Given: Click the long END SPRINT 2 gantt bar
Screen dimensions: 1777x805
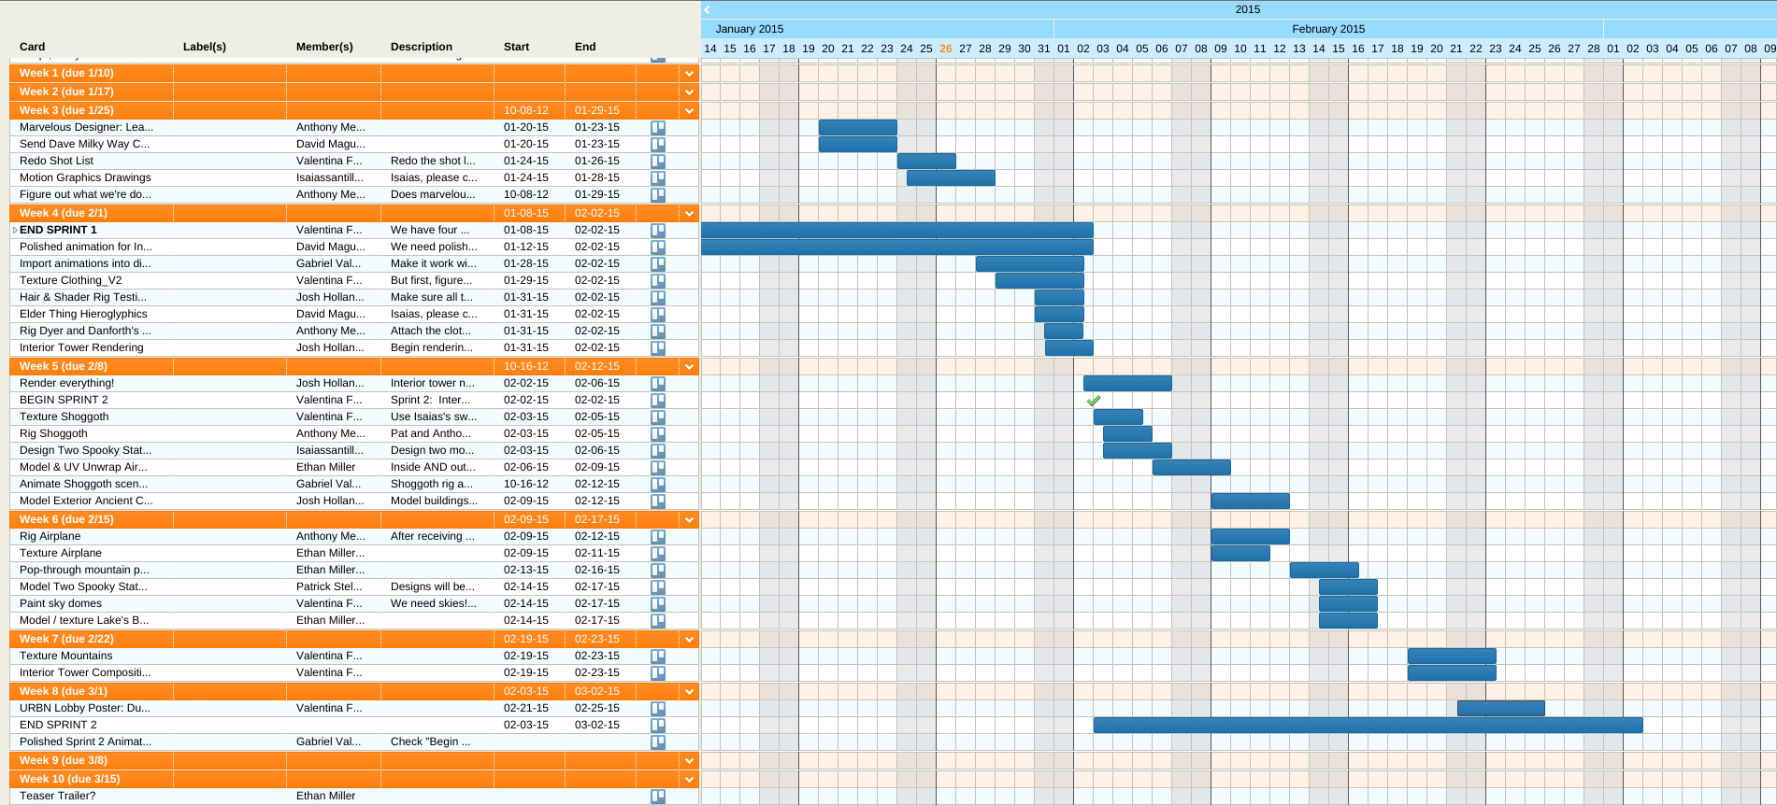Looking at the screenshot, I should 1367,725.
